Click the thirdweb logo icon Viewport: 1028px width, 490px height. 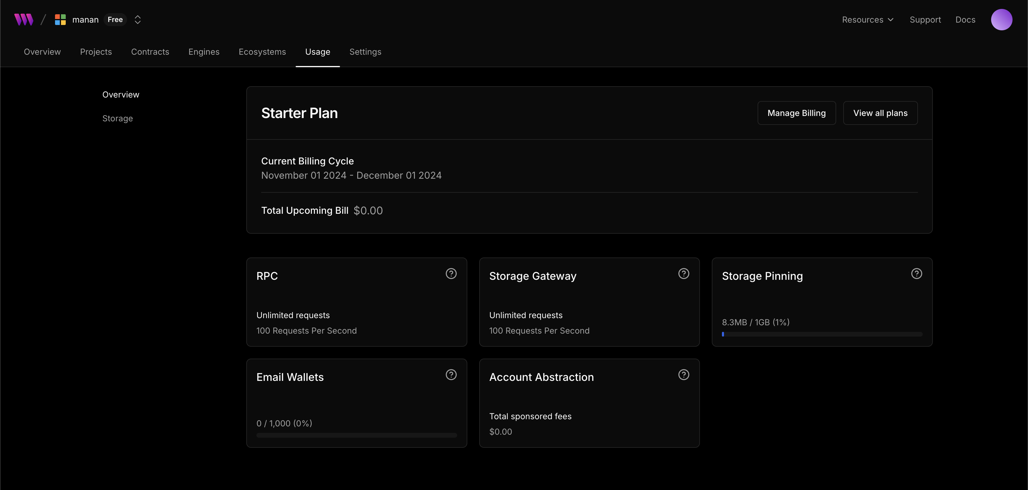point(23,20)
